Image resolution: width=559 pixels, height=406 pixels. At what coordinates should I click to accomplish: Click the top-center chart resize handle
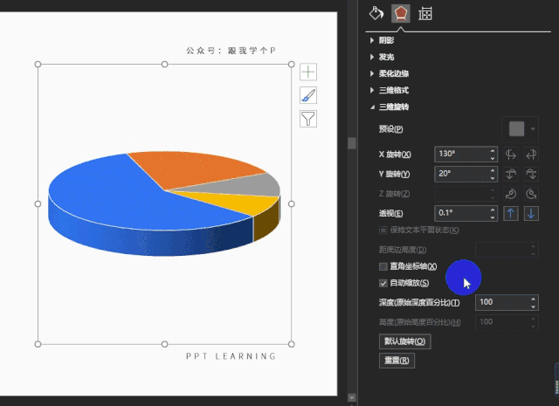164,64
